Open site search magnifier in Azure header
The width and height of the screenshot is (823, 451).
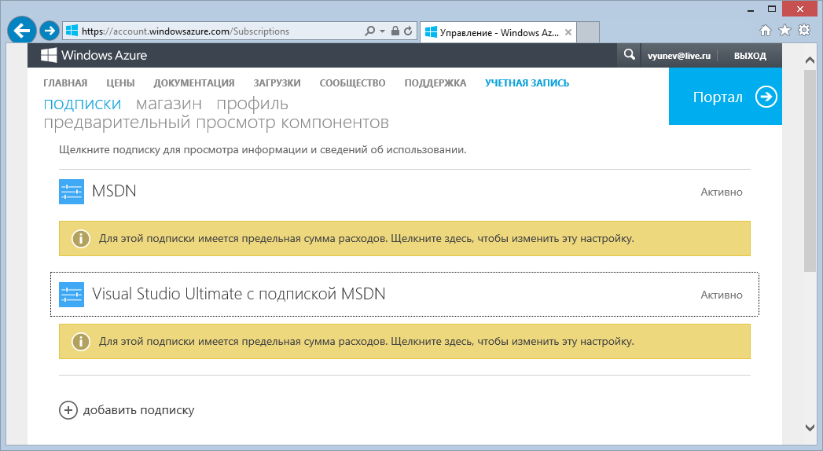(629, 54)
